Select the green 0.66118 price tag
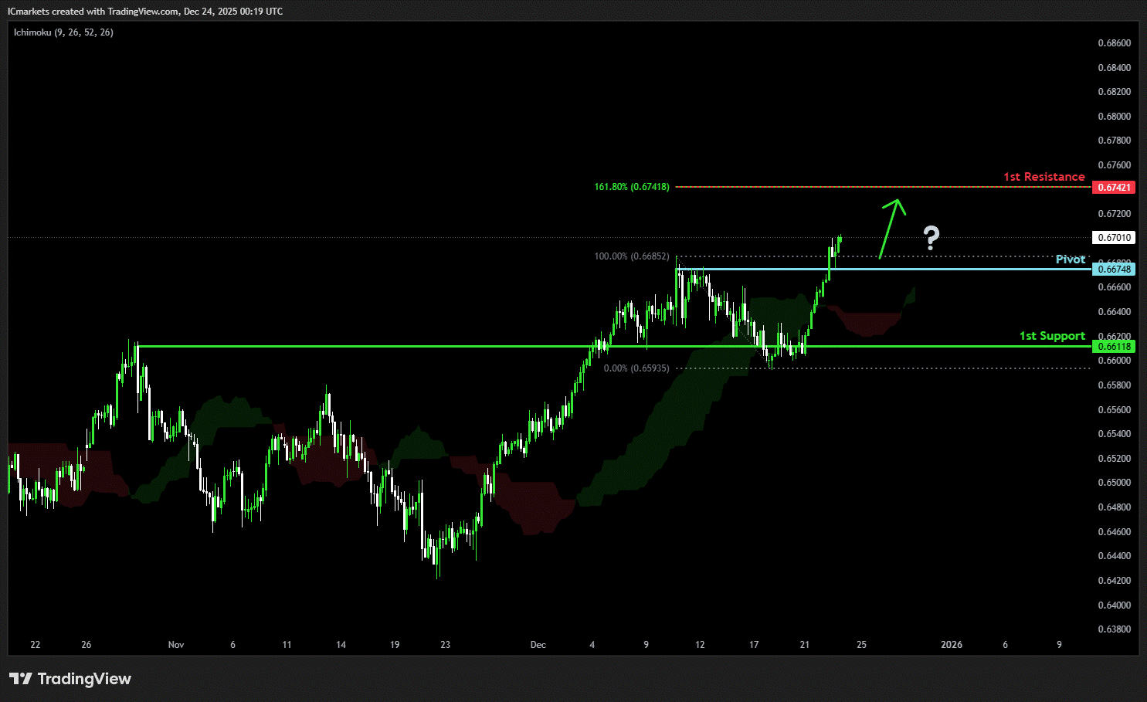Image resolution: width=1147 pixels, height=702 pixels. tap(1113, 347)
